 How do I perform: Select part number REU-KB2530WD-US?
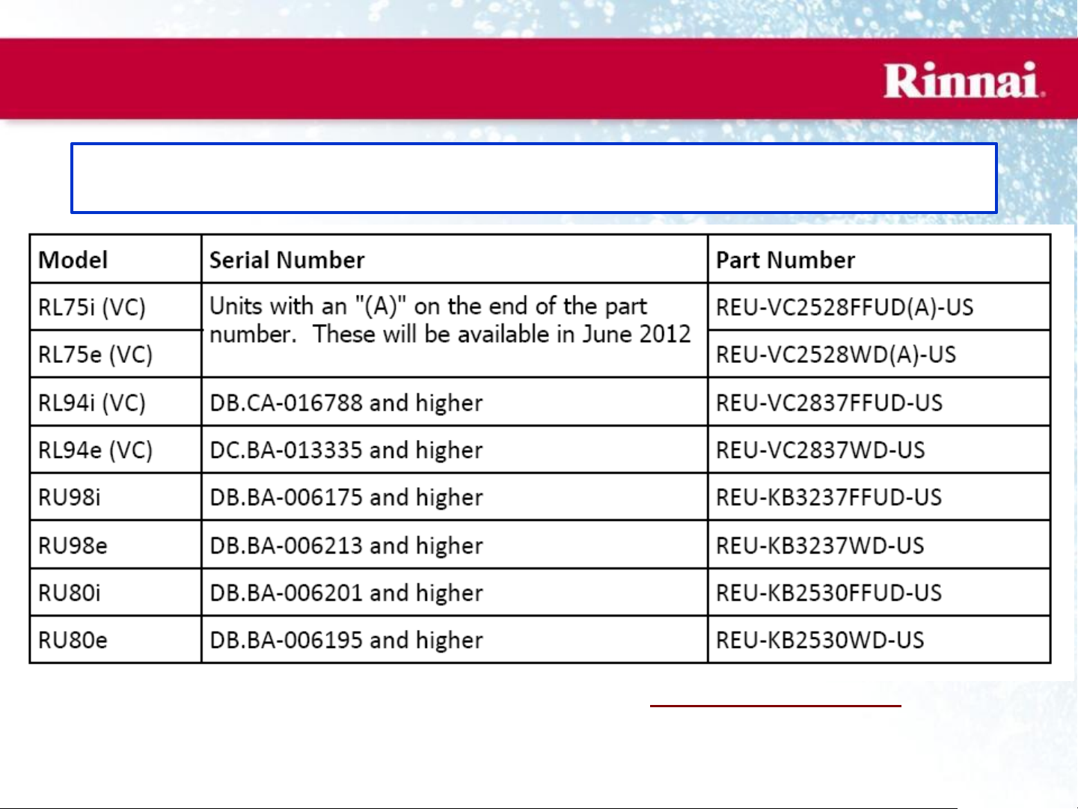pos(820,640)
